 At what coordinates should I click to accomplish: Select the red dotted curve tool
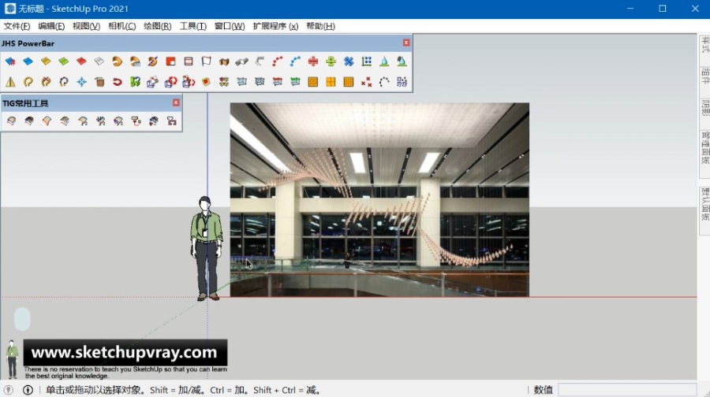pos(278,61)
